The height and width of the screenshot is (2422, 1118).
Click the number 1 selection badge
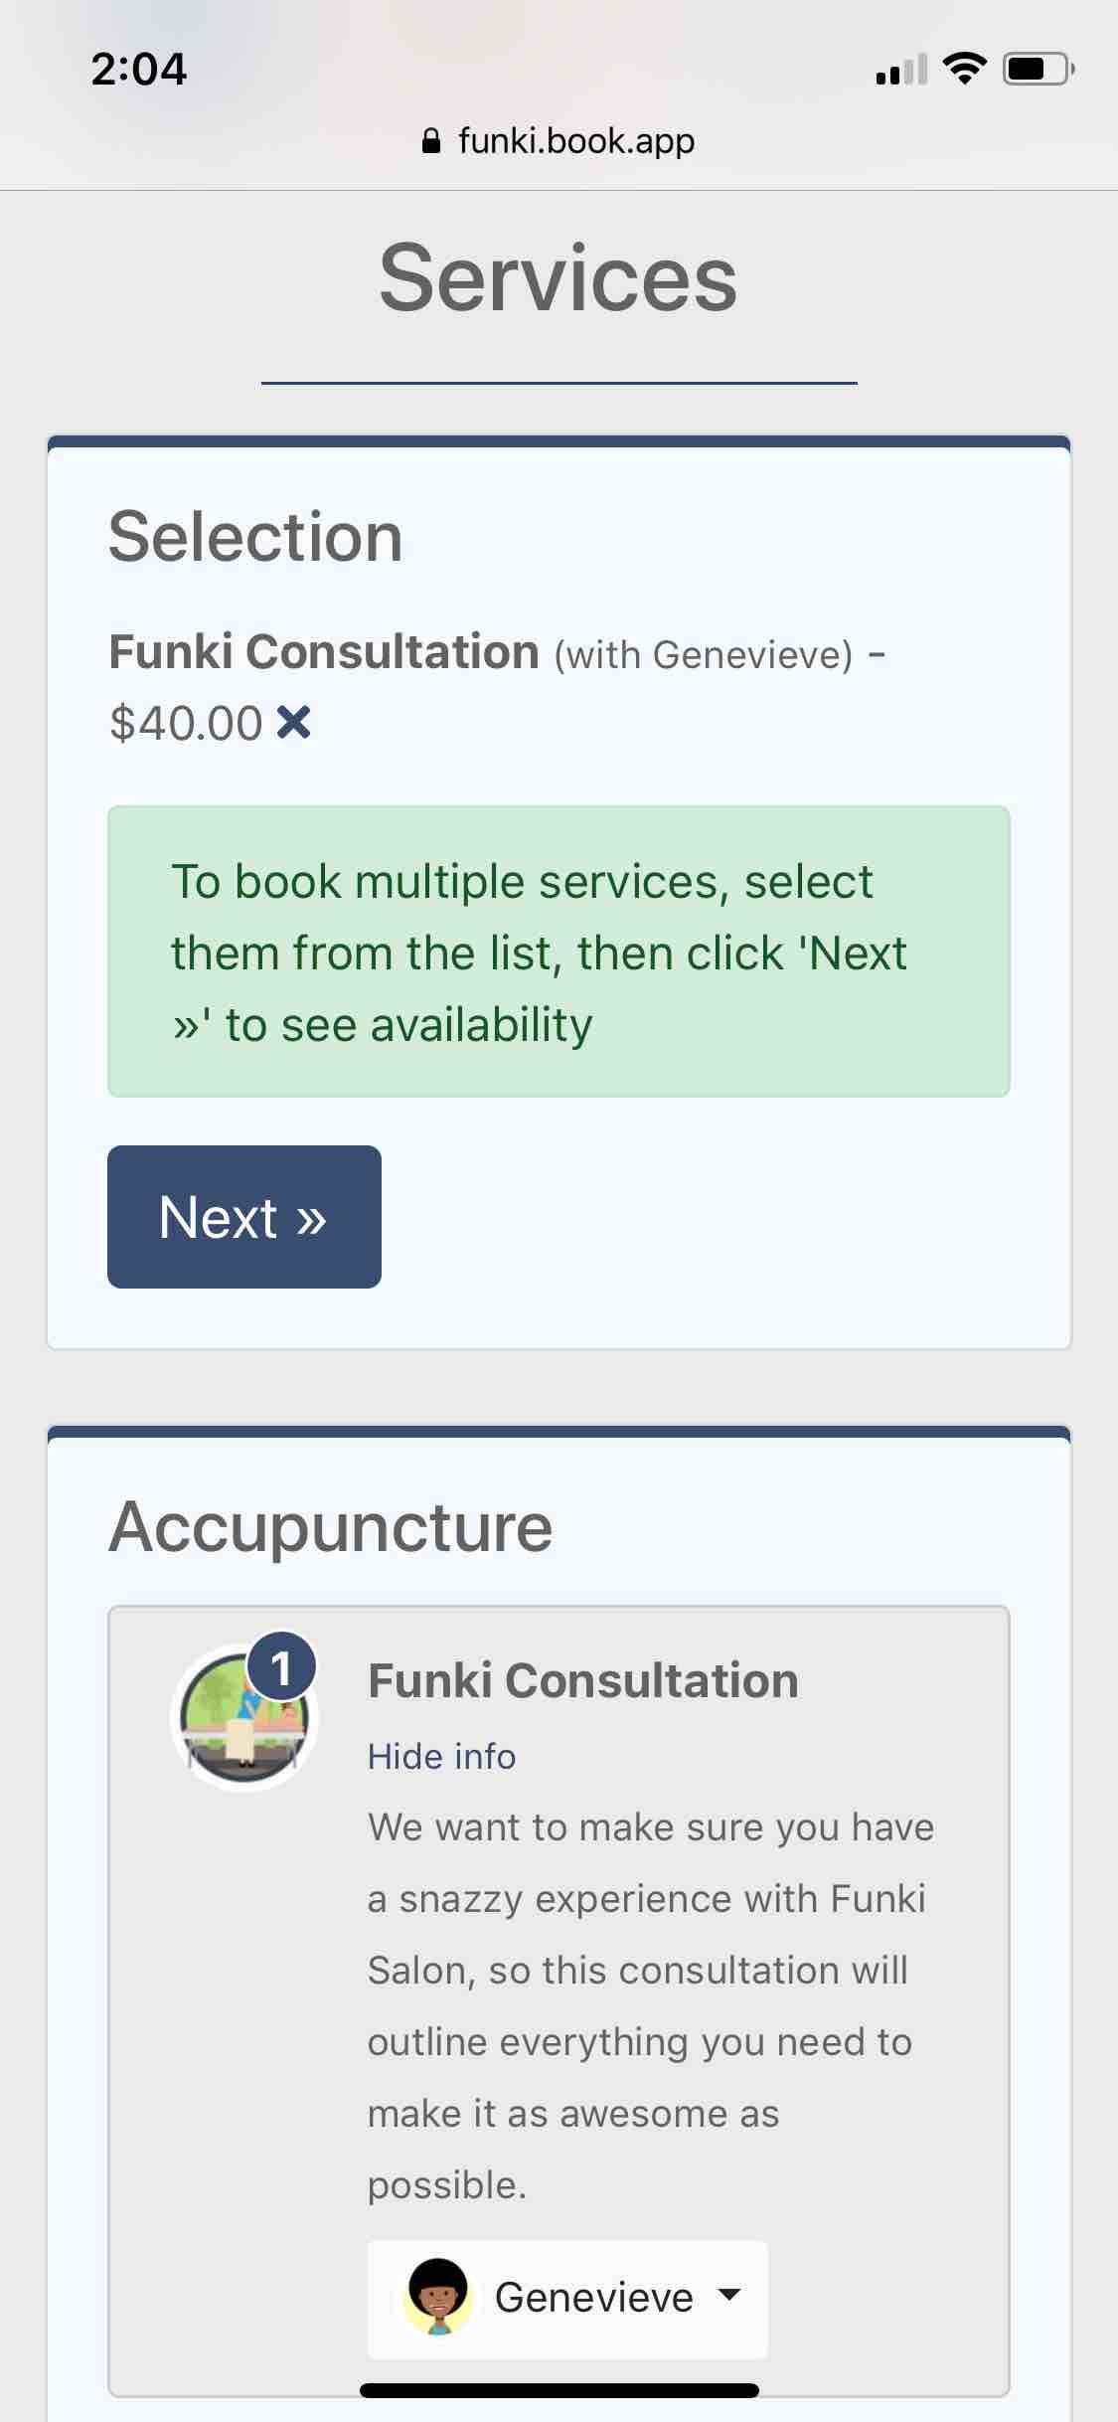click(x=281, y=1667)
